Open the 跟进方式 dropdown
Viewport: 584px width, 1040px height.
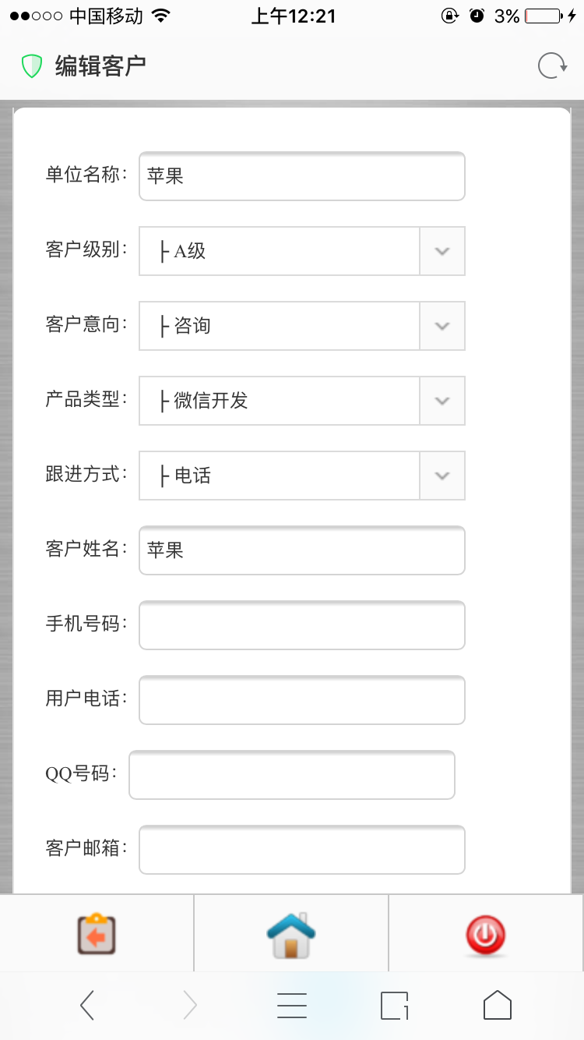tap(302, 476)
